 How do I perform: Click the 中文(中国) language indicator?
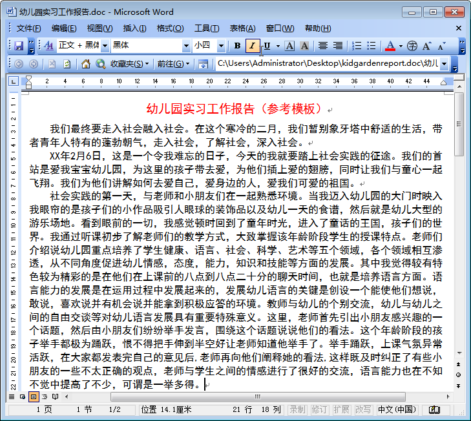[x=397, y=409]
